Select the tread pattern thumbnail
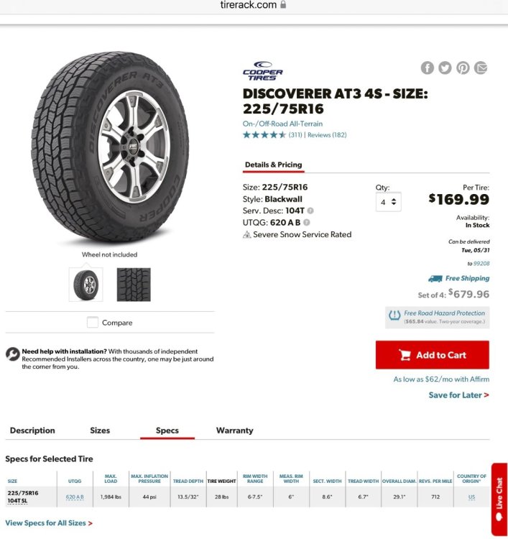Image resolution: width=508 pixels, height=539 pixels. pos(134,285)
